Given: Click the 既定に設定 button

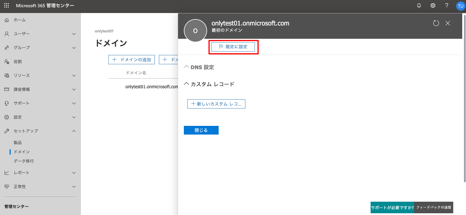Looking at the screenshot, I should tap(233, 47).
